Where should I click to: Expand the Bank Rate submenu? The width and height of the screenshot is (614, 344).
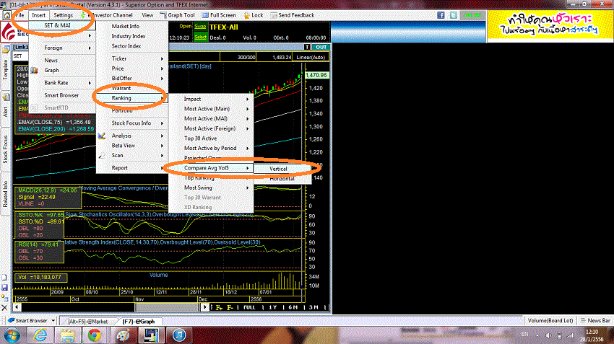(63, 83)
